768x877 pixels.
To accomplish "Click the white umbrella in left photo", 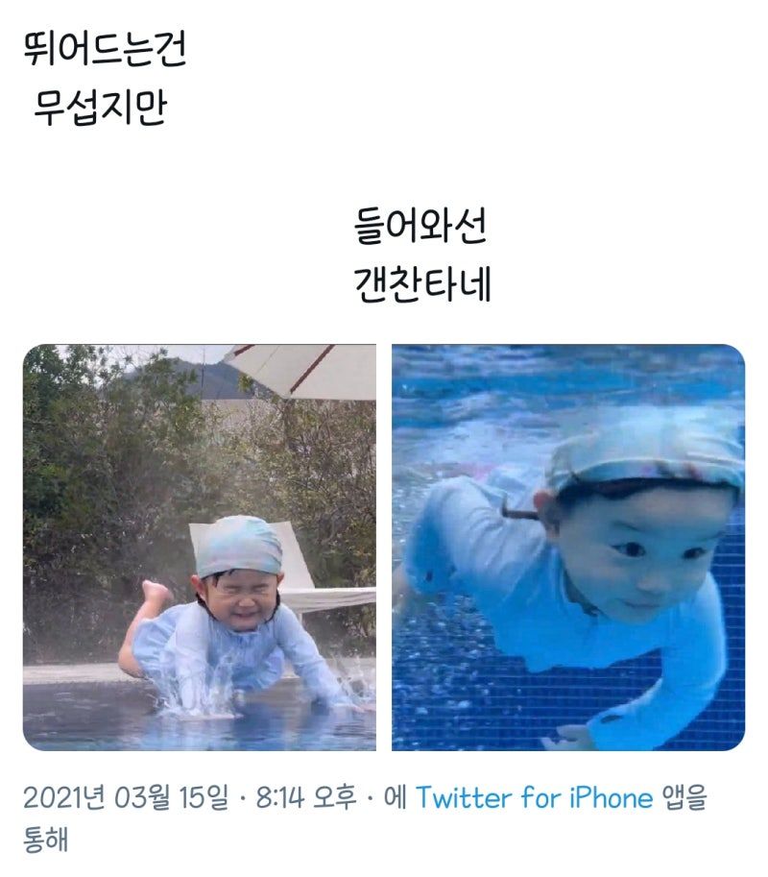I will tap(301, 369).
